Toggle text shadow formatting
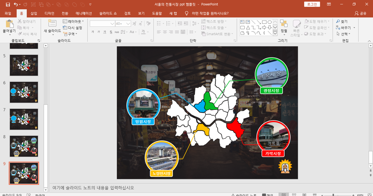373x196 pixels. click(111, 32)
